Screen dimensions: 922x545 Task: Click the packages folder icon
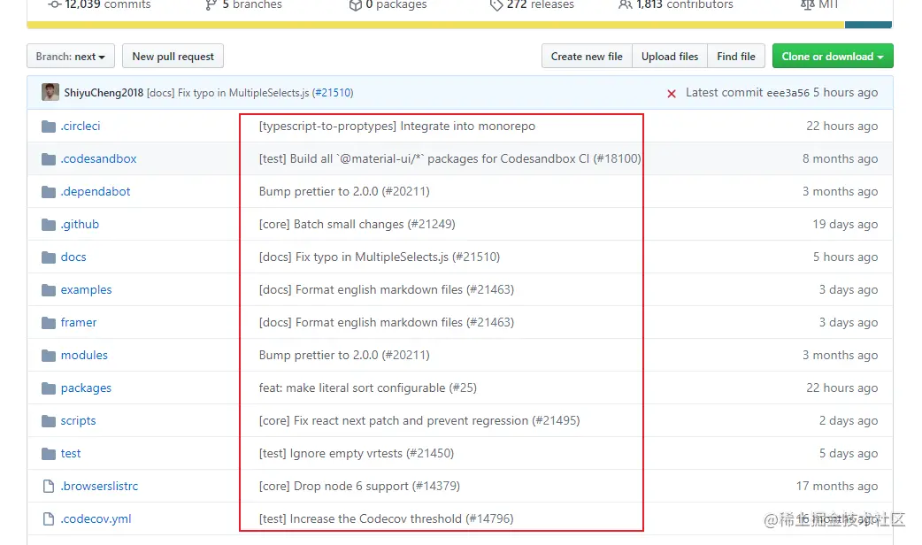[x=48, y=388]
